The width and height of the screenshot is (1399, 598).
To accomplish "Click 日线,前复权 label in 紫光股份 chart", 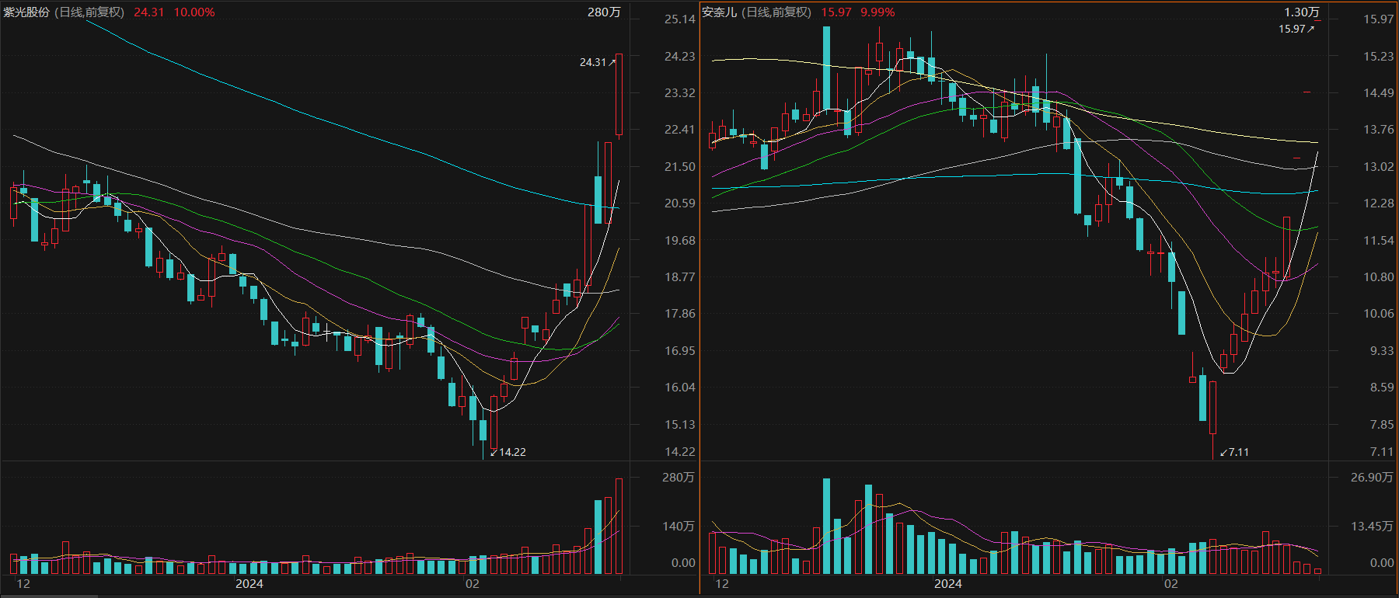I will coord(89,12).
